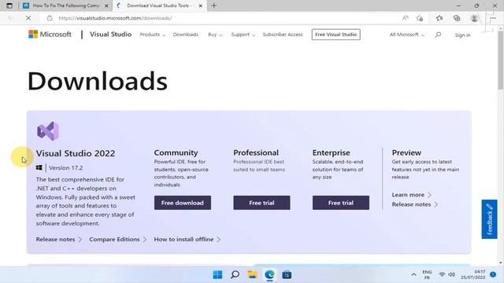The width and height of the screenshot is (504, 283).
Task: Open the Feedback side tab
Action: [489, 219]
